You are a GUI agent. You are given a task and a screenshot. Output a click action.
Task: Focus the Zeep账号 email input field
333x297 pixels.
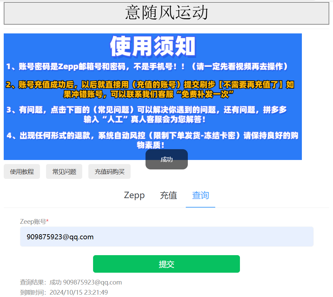[167, 237]
